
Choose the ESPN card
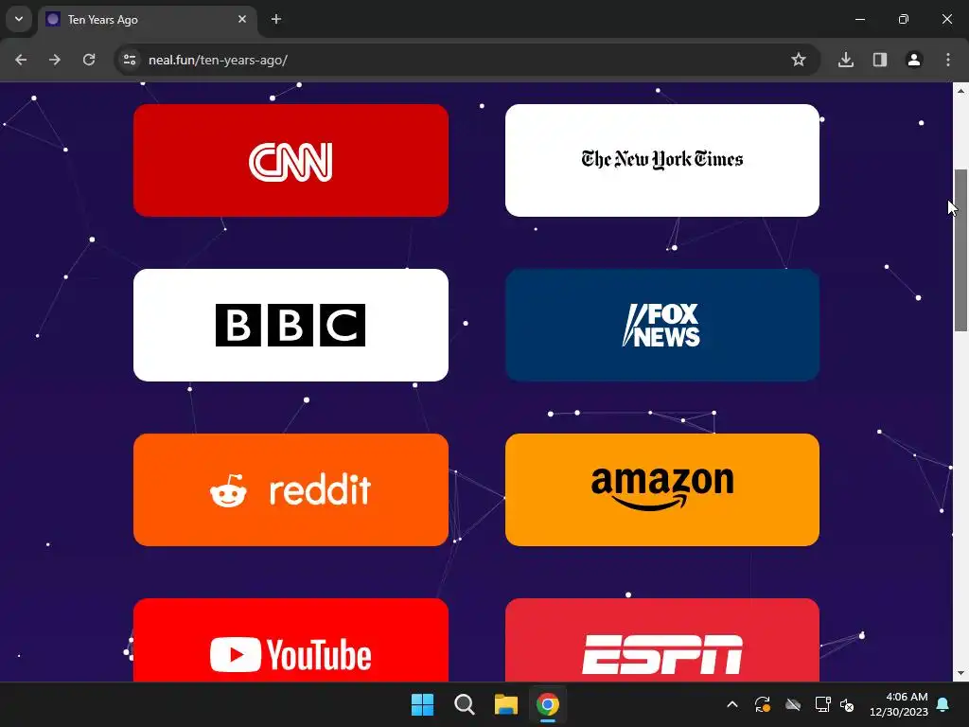tap(661, 640)
